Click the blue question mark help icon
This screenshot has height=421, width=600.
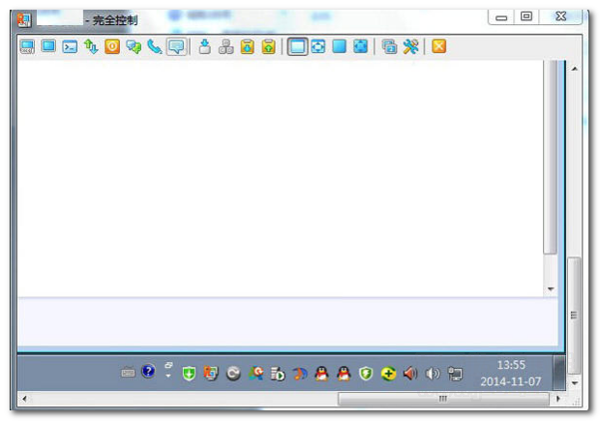click(x=148, y=372)
